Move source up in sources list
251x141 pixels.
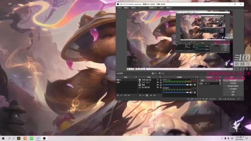151,95
